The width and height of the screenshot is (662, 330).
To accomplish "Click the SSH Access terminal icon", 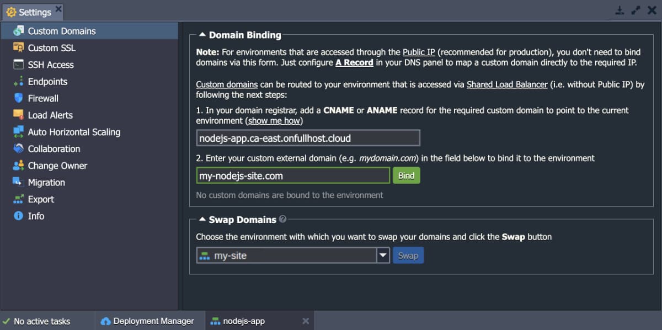I will (19, 65).
